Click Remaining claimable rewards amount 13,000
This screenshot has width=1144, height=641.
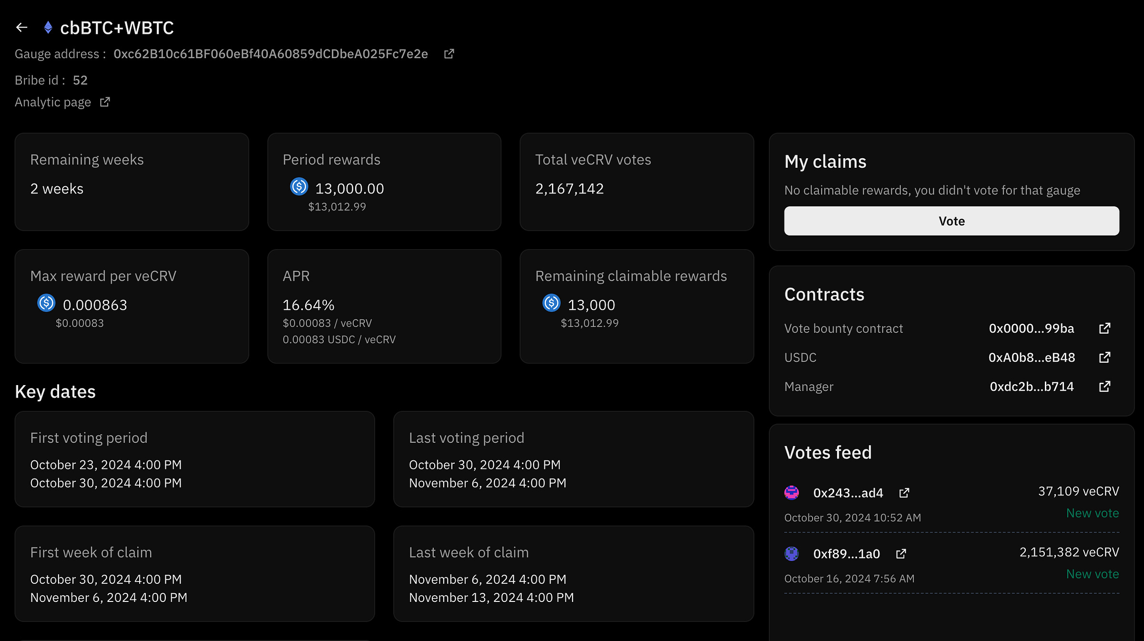coord(591,305)
